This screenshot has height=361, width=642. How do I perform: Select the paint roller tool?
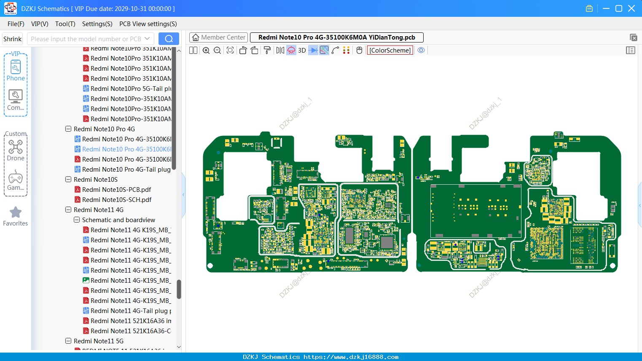267,50
